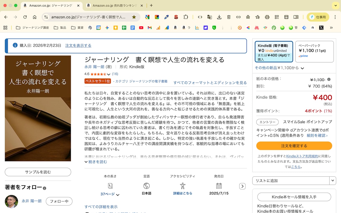Focus the address bar URL field
This screenshot has width=341, height=213.
88,17
